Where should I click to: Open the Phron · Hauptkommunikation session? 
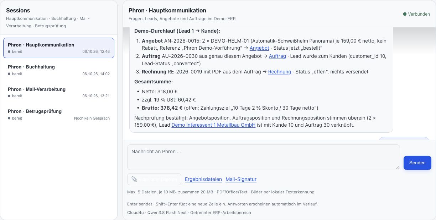point(59,48)
